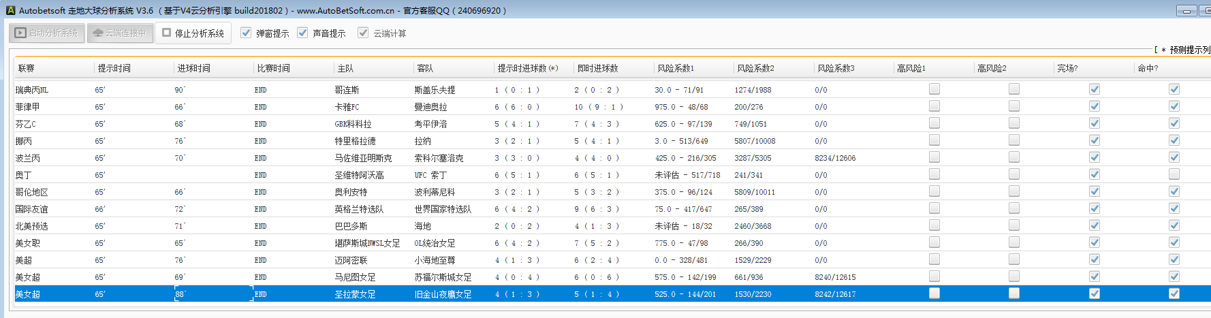This screenshot has height=318, width=1211.
Task: Check 高风险1 for the 瑞典丙NL row
Action: [x=934, y=89]
